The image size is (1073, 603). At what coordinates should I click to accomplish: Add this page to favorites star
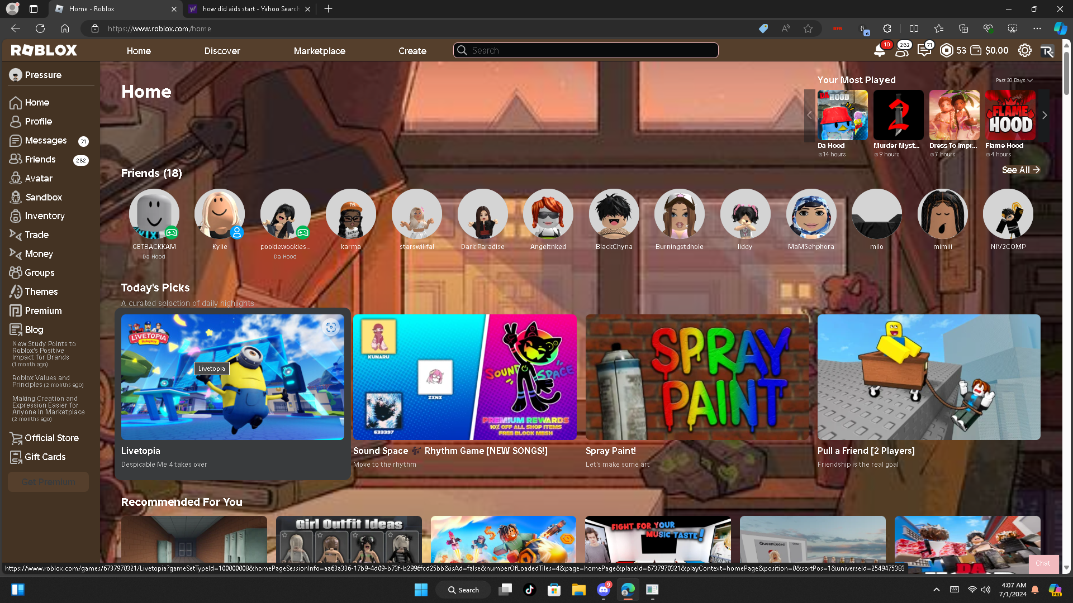pyautogui.click(x=808, y=28)
